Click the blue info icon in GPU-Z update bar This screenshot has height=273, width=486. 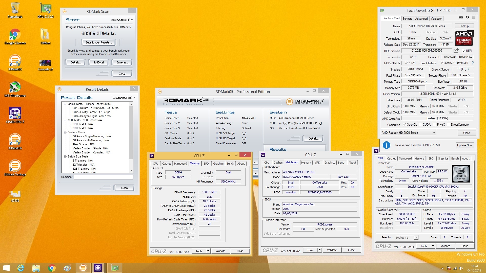[386, 145]
